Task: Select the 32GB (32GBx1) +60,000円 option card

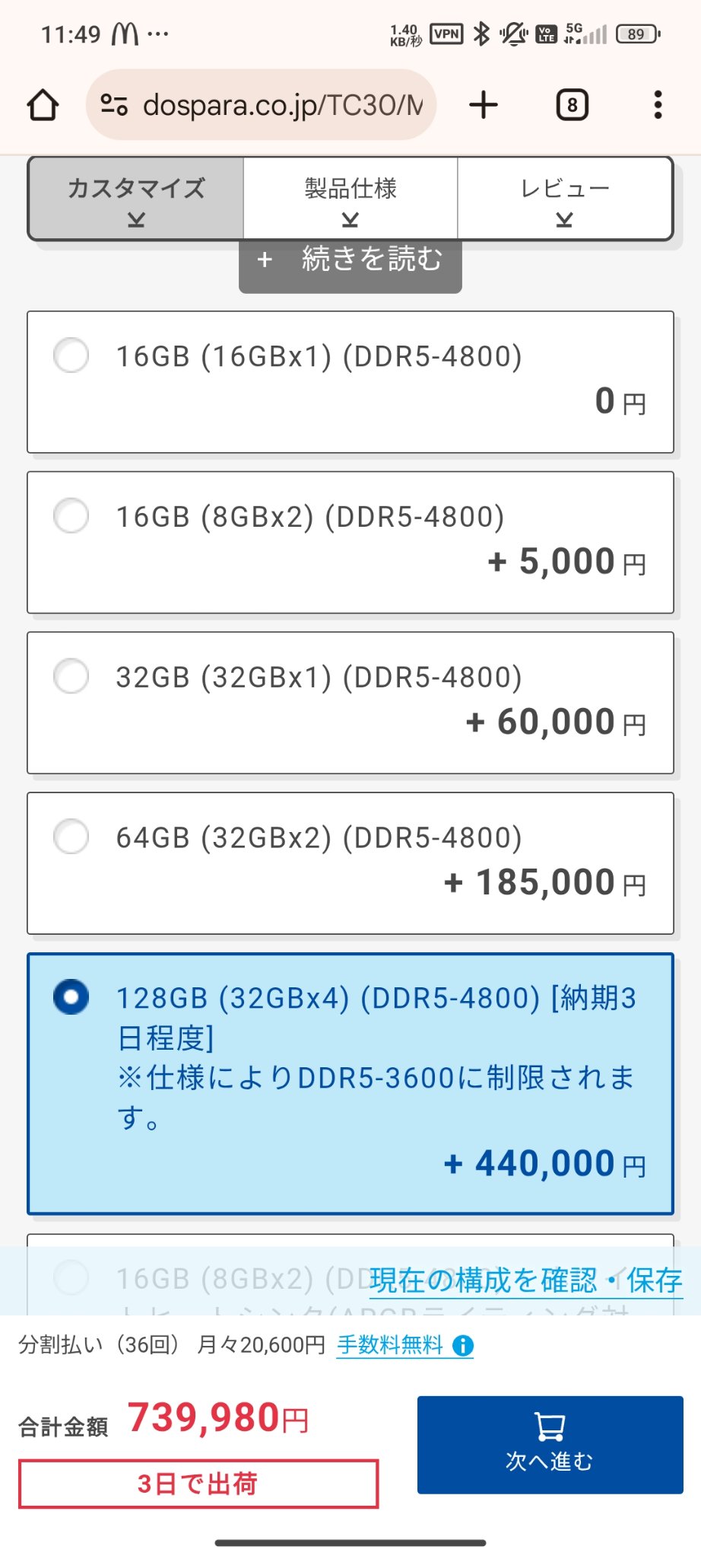Action: (350, 703)
